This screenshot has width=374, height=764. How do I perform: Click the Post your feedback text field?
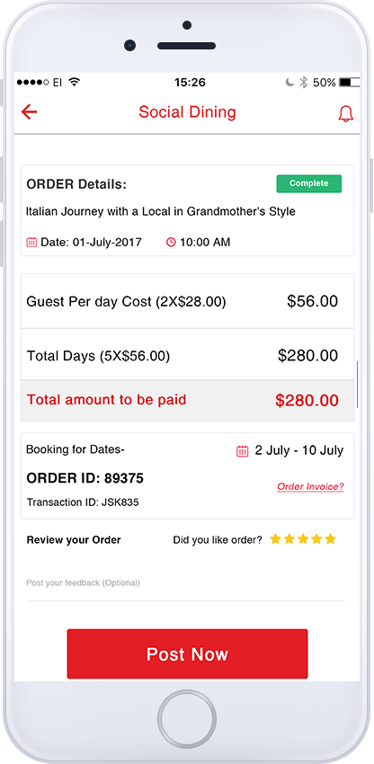187,583
